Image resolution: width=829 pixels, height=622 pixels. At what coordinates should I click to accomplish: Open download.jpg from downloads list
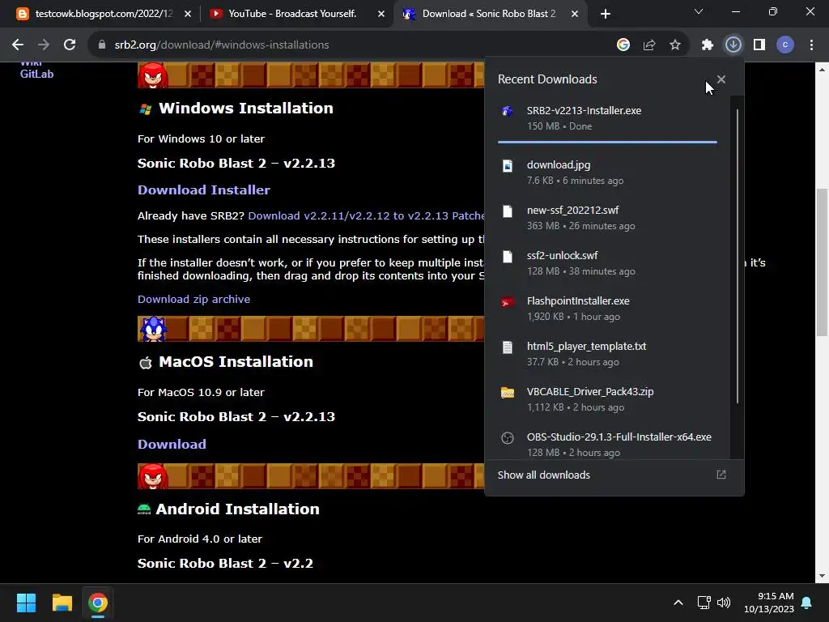pyautogui.click(x=607, y=173)
